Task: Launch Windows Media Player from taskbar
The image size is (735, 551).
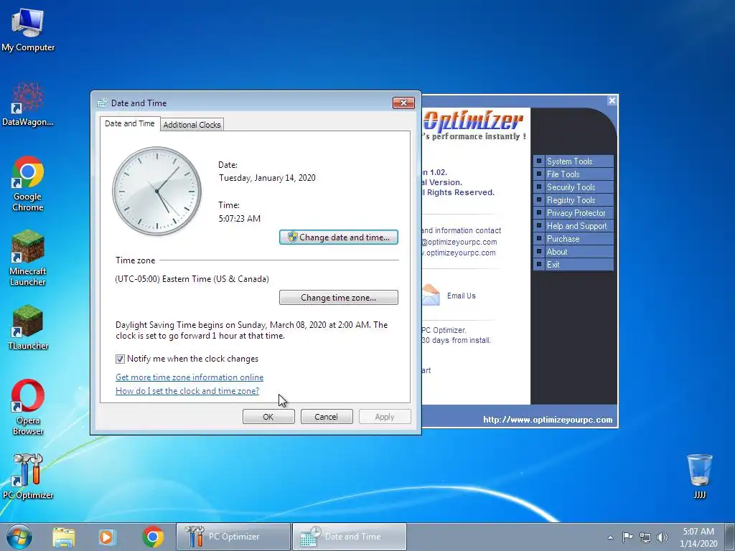Action: click(106, 537)
